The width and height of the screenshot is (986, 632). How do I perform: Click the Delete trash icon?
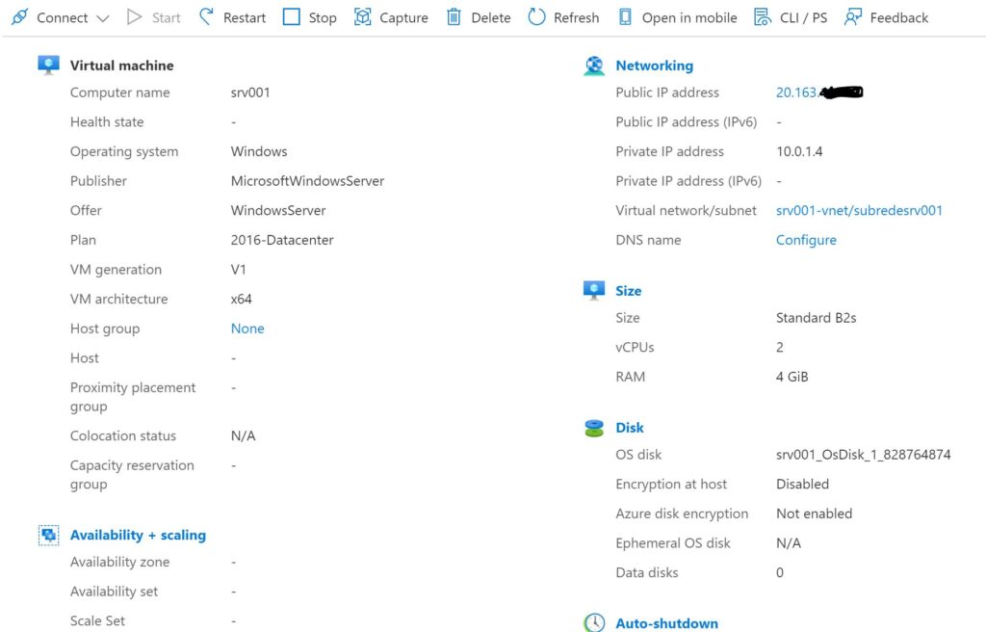pyautogui.click(x=454, y=17)
